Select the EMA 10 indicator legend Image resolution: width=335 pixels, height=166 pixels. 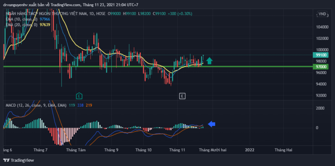tap(22, 19)
